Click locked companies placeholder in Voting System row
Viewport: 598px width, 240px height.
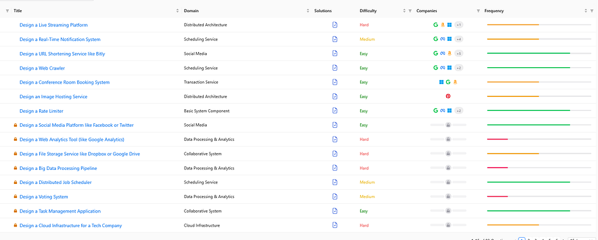(x=448, y=197)
